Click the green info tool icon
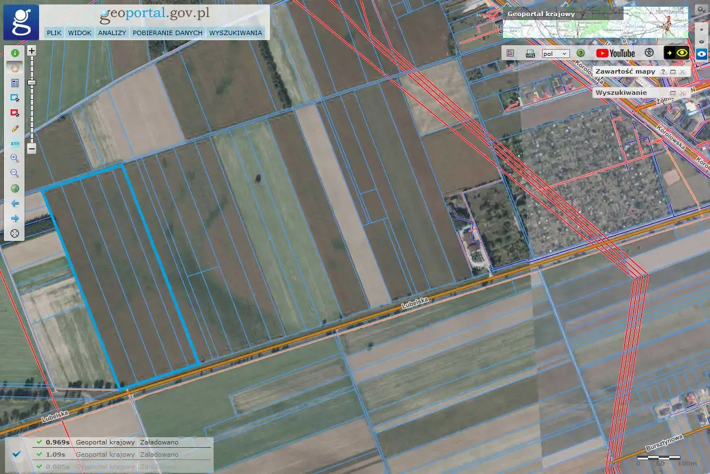The image size is (710, 474). [15, 53]
